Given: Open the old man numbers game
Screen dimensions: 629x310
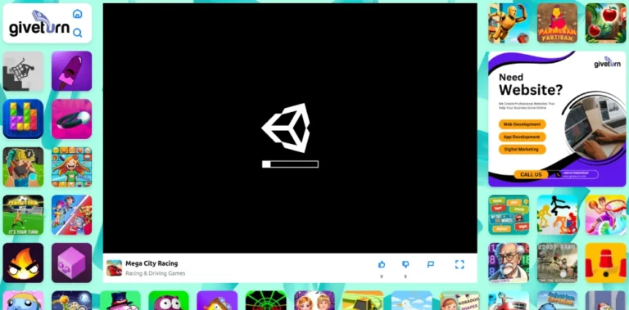Looking at the screenshot, I should coord(509,263).
